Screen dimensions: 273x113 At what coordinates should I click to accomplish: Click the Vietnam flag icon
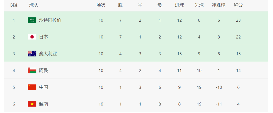click(x=32, y=104)
